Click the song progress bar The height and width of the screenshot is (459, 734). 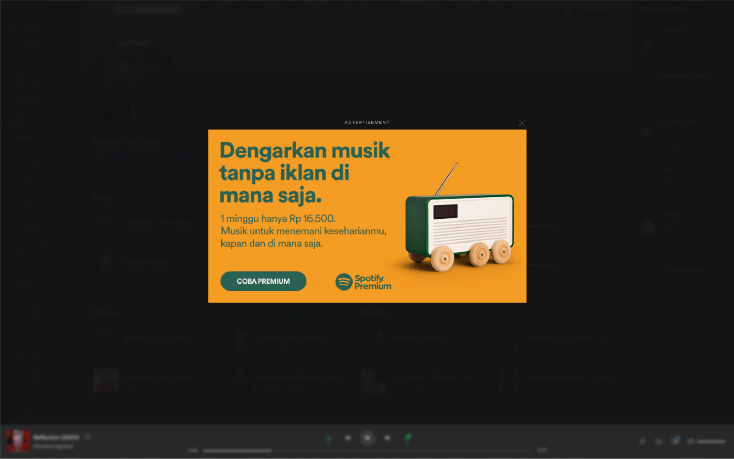pos(367,450)
